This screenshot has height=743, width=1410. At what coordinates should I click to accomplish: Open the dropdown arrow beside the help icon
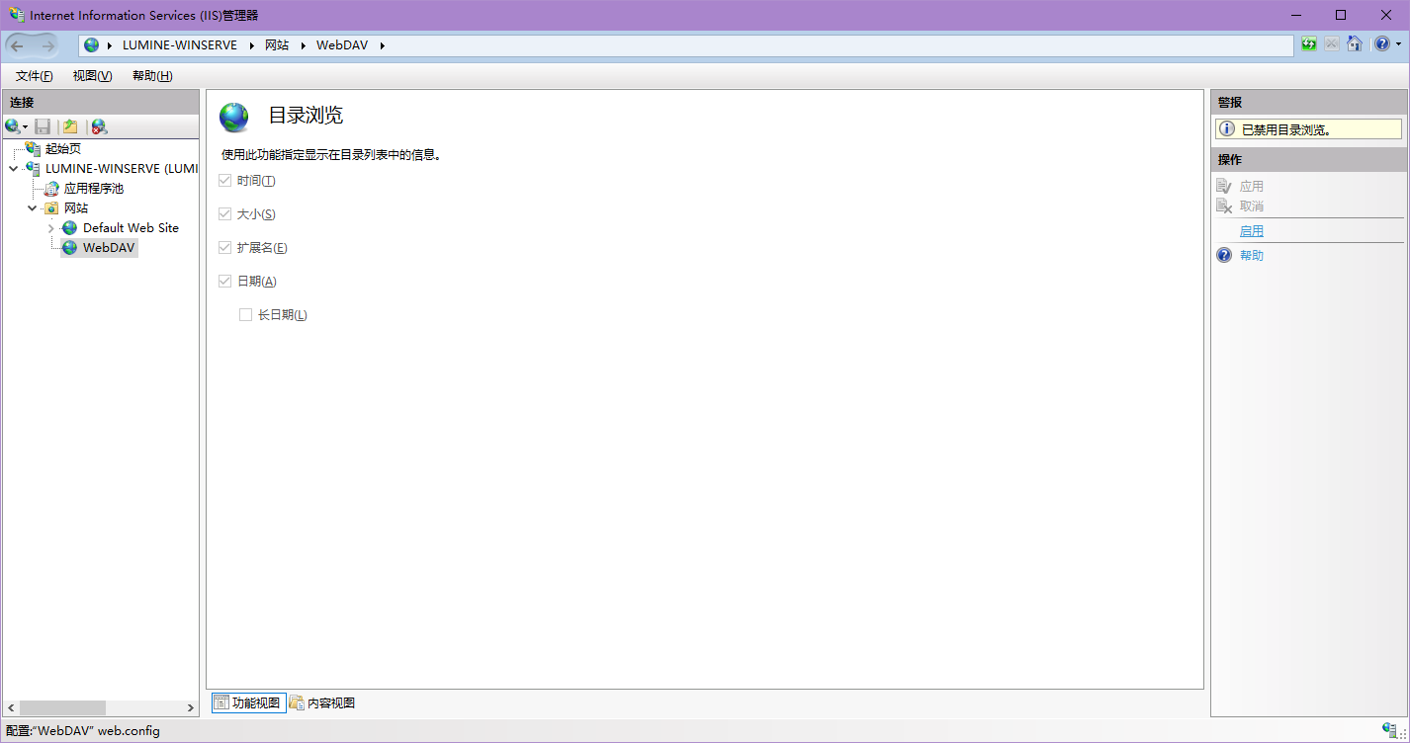(1398, 45)
